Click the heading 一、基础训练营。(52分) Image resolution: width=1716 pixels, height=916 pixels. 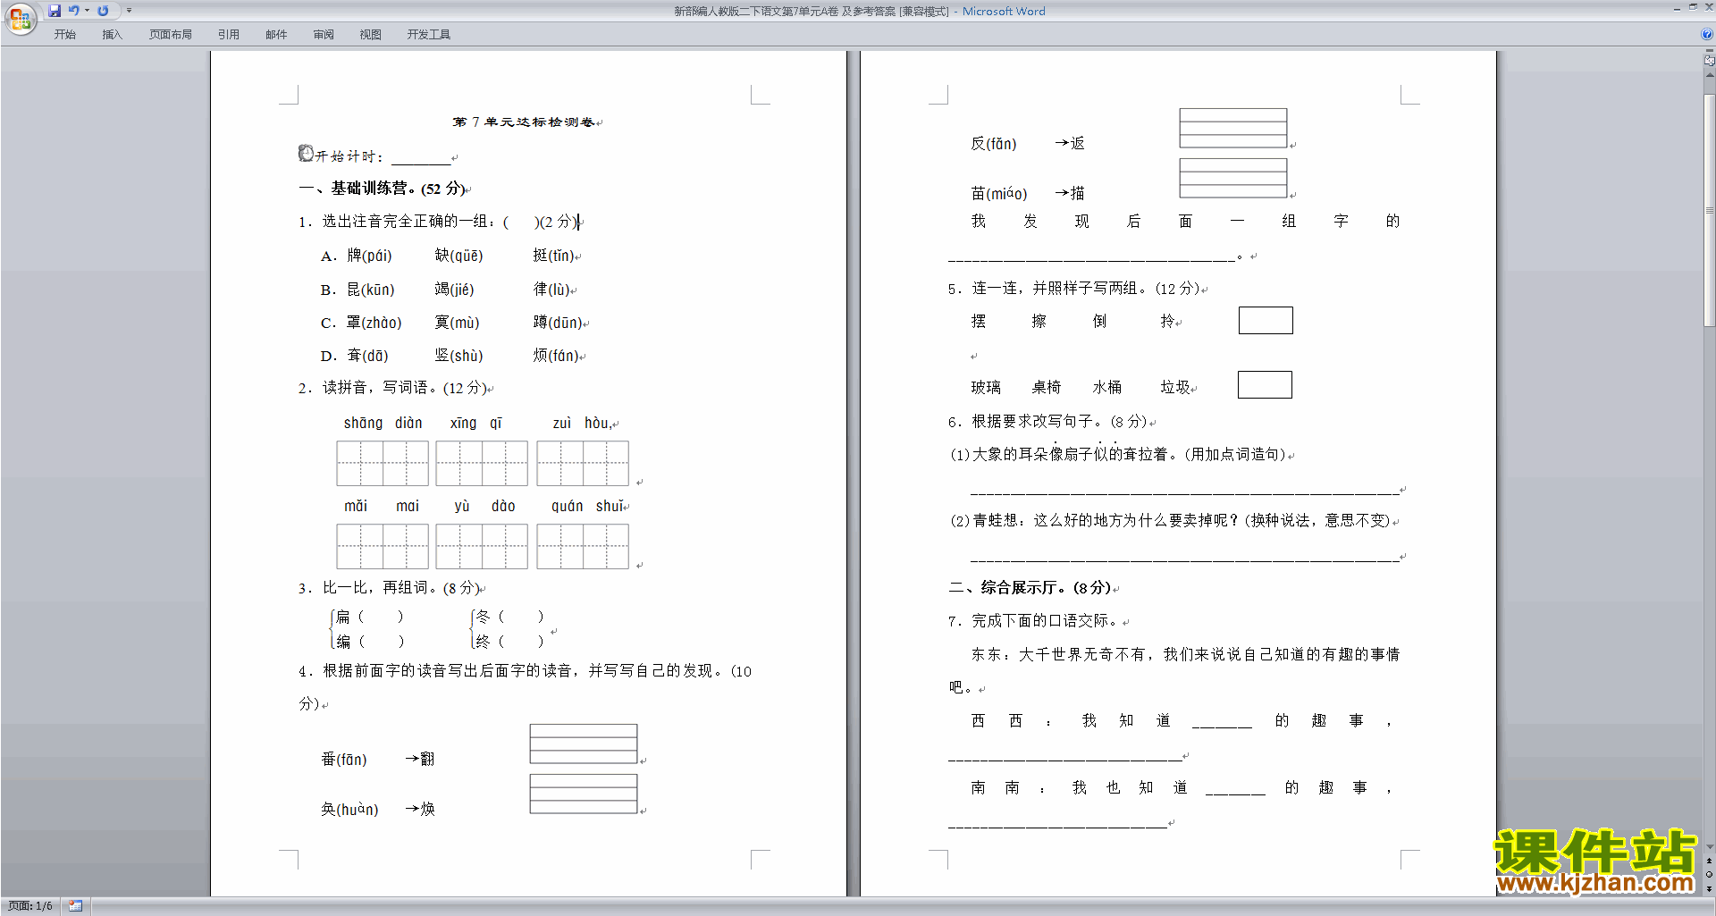(383, 189)
